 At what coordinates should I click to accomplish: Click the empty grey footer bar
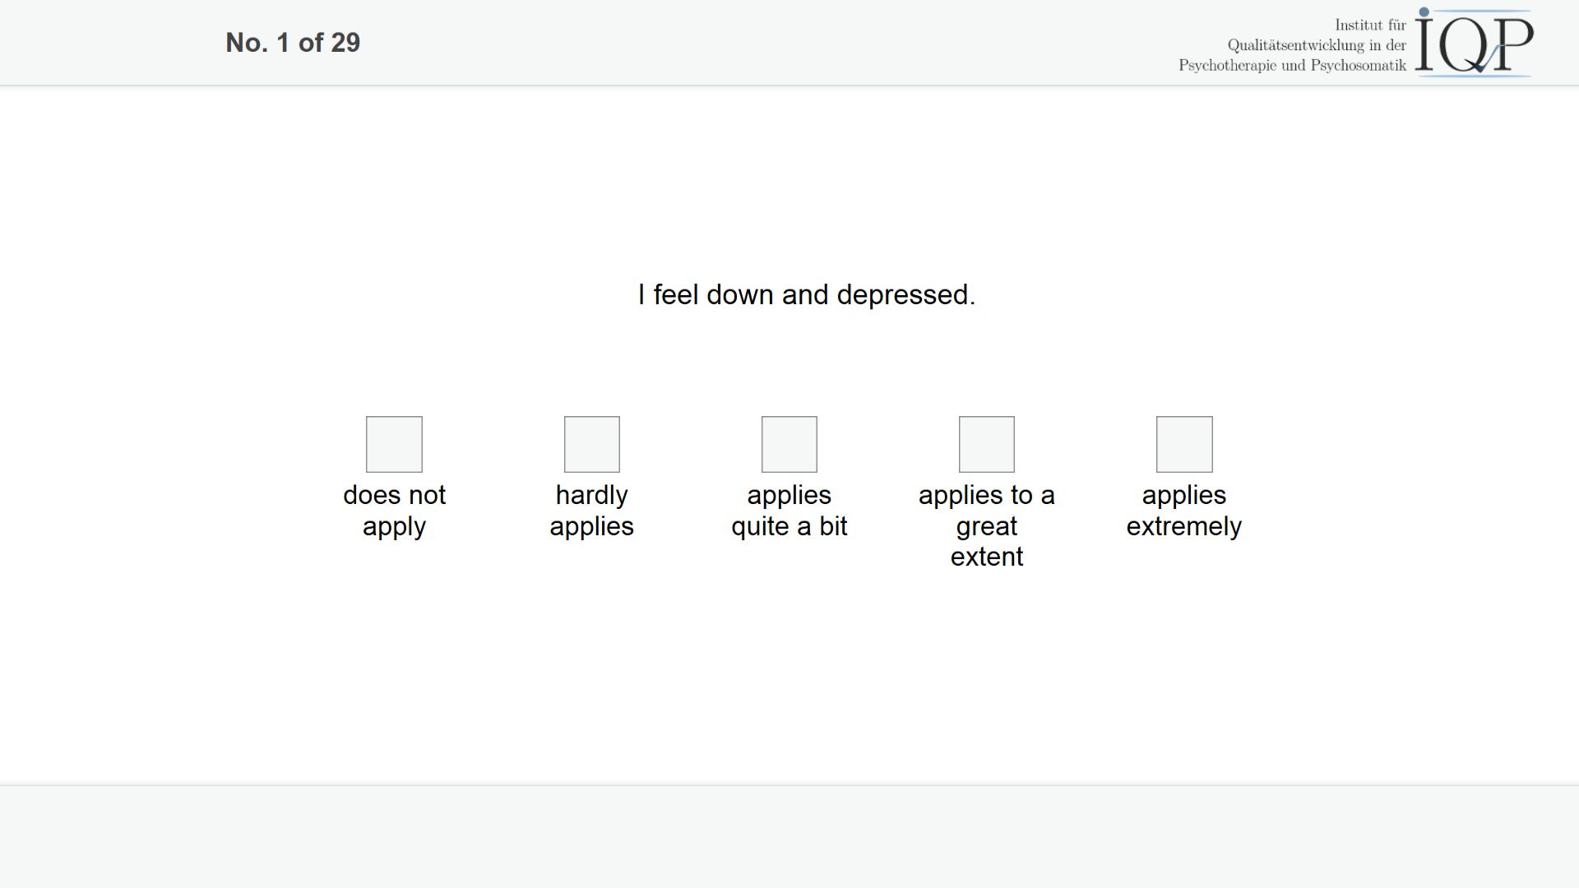(789, 837)
